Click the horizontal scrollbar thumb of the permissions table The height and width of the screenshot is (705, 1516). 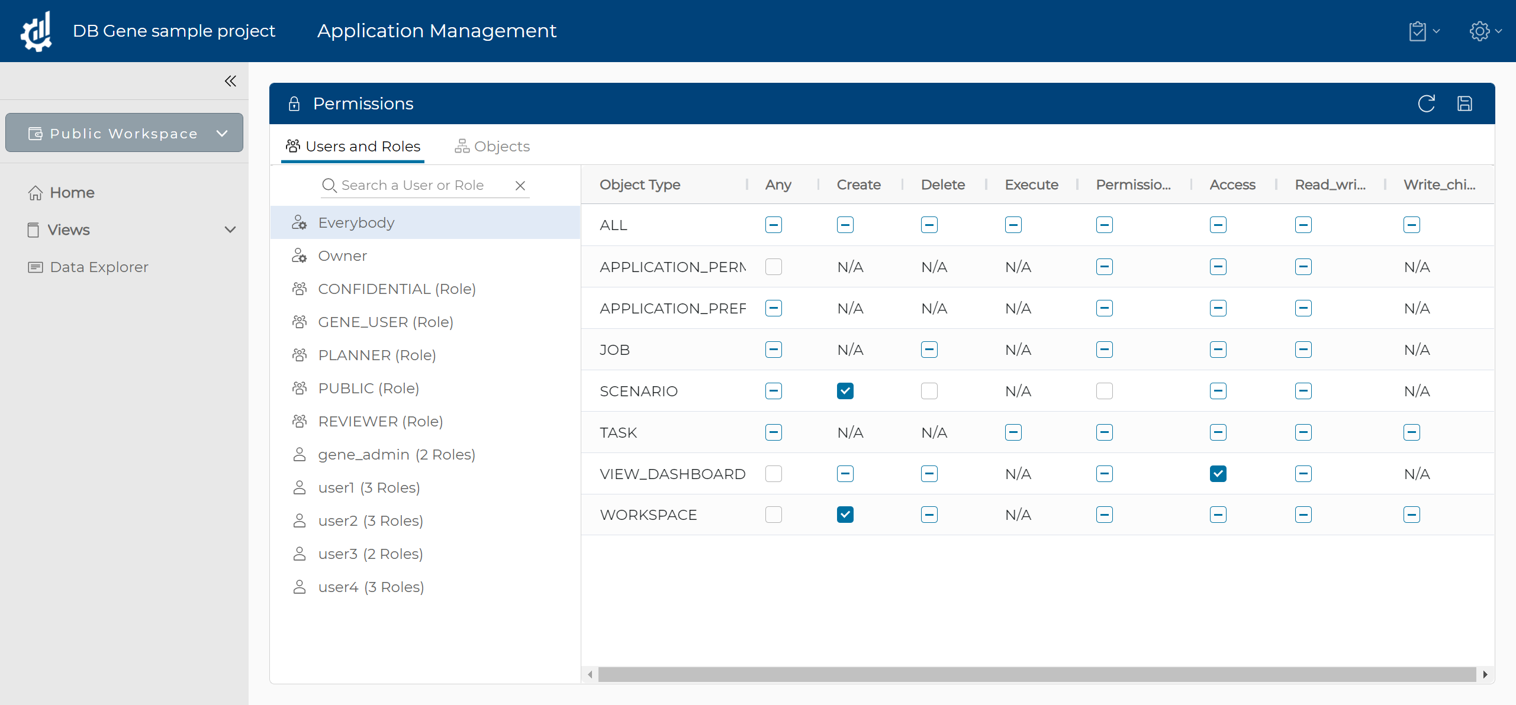tap(1037, 674)
